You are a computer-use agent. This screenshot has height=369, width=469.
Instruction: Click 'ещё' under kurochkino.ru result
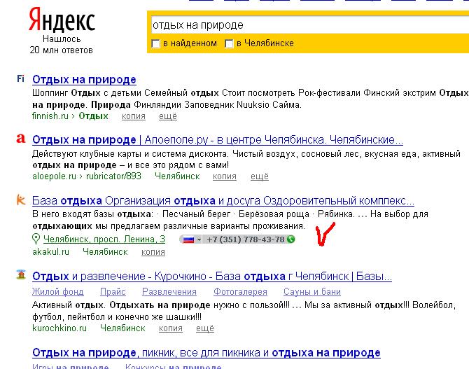click(205, 328)
